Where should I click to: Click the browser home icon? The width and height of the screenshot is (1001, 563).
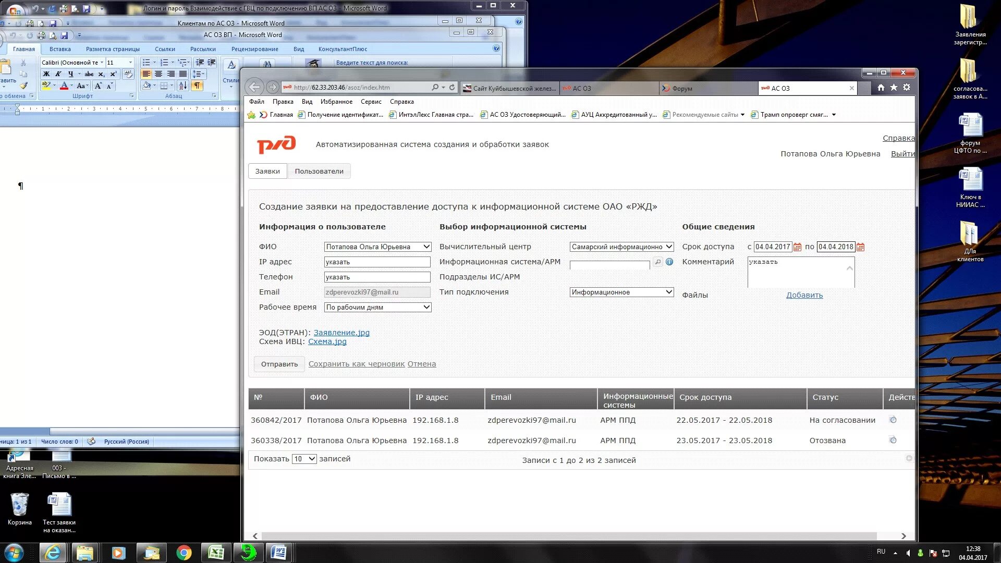pyautogui.click(x=881, y=88)
